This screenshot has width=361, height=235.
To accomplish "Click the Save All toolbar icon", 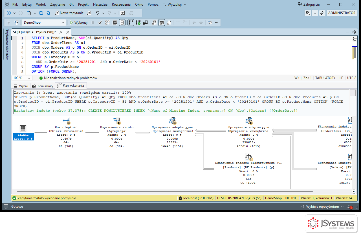I will (x=48, y=13).
